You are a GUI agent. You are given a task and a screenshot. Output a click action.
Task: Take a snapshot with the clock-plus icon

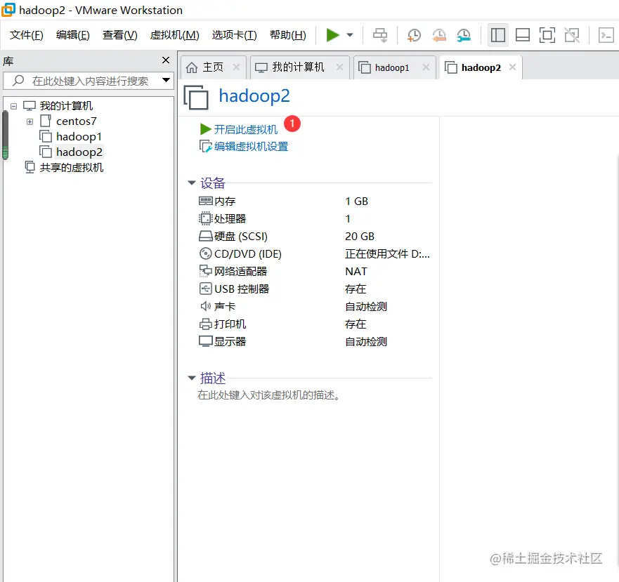coord(414,35)
